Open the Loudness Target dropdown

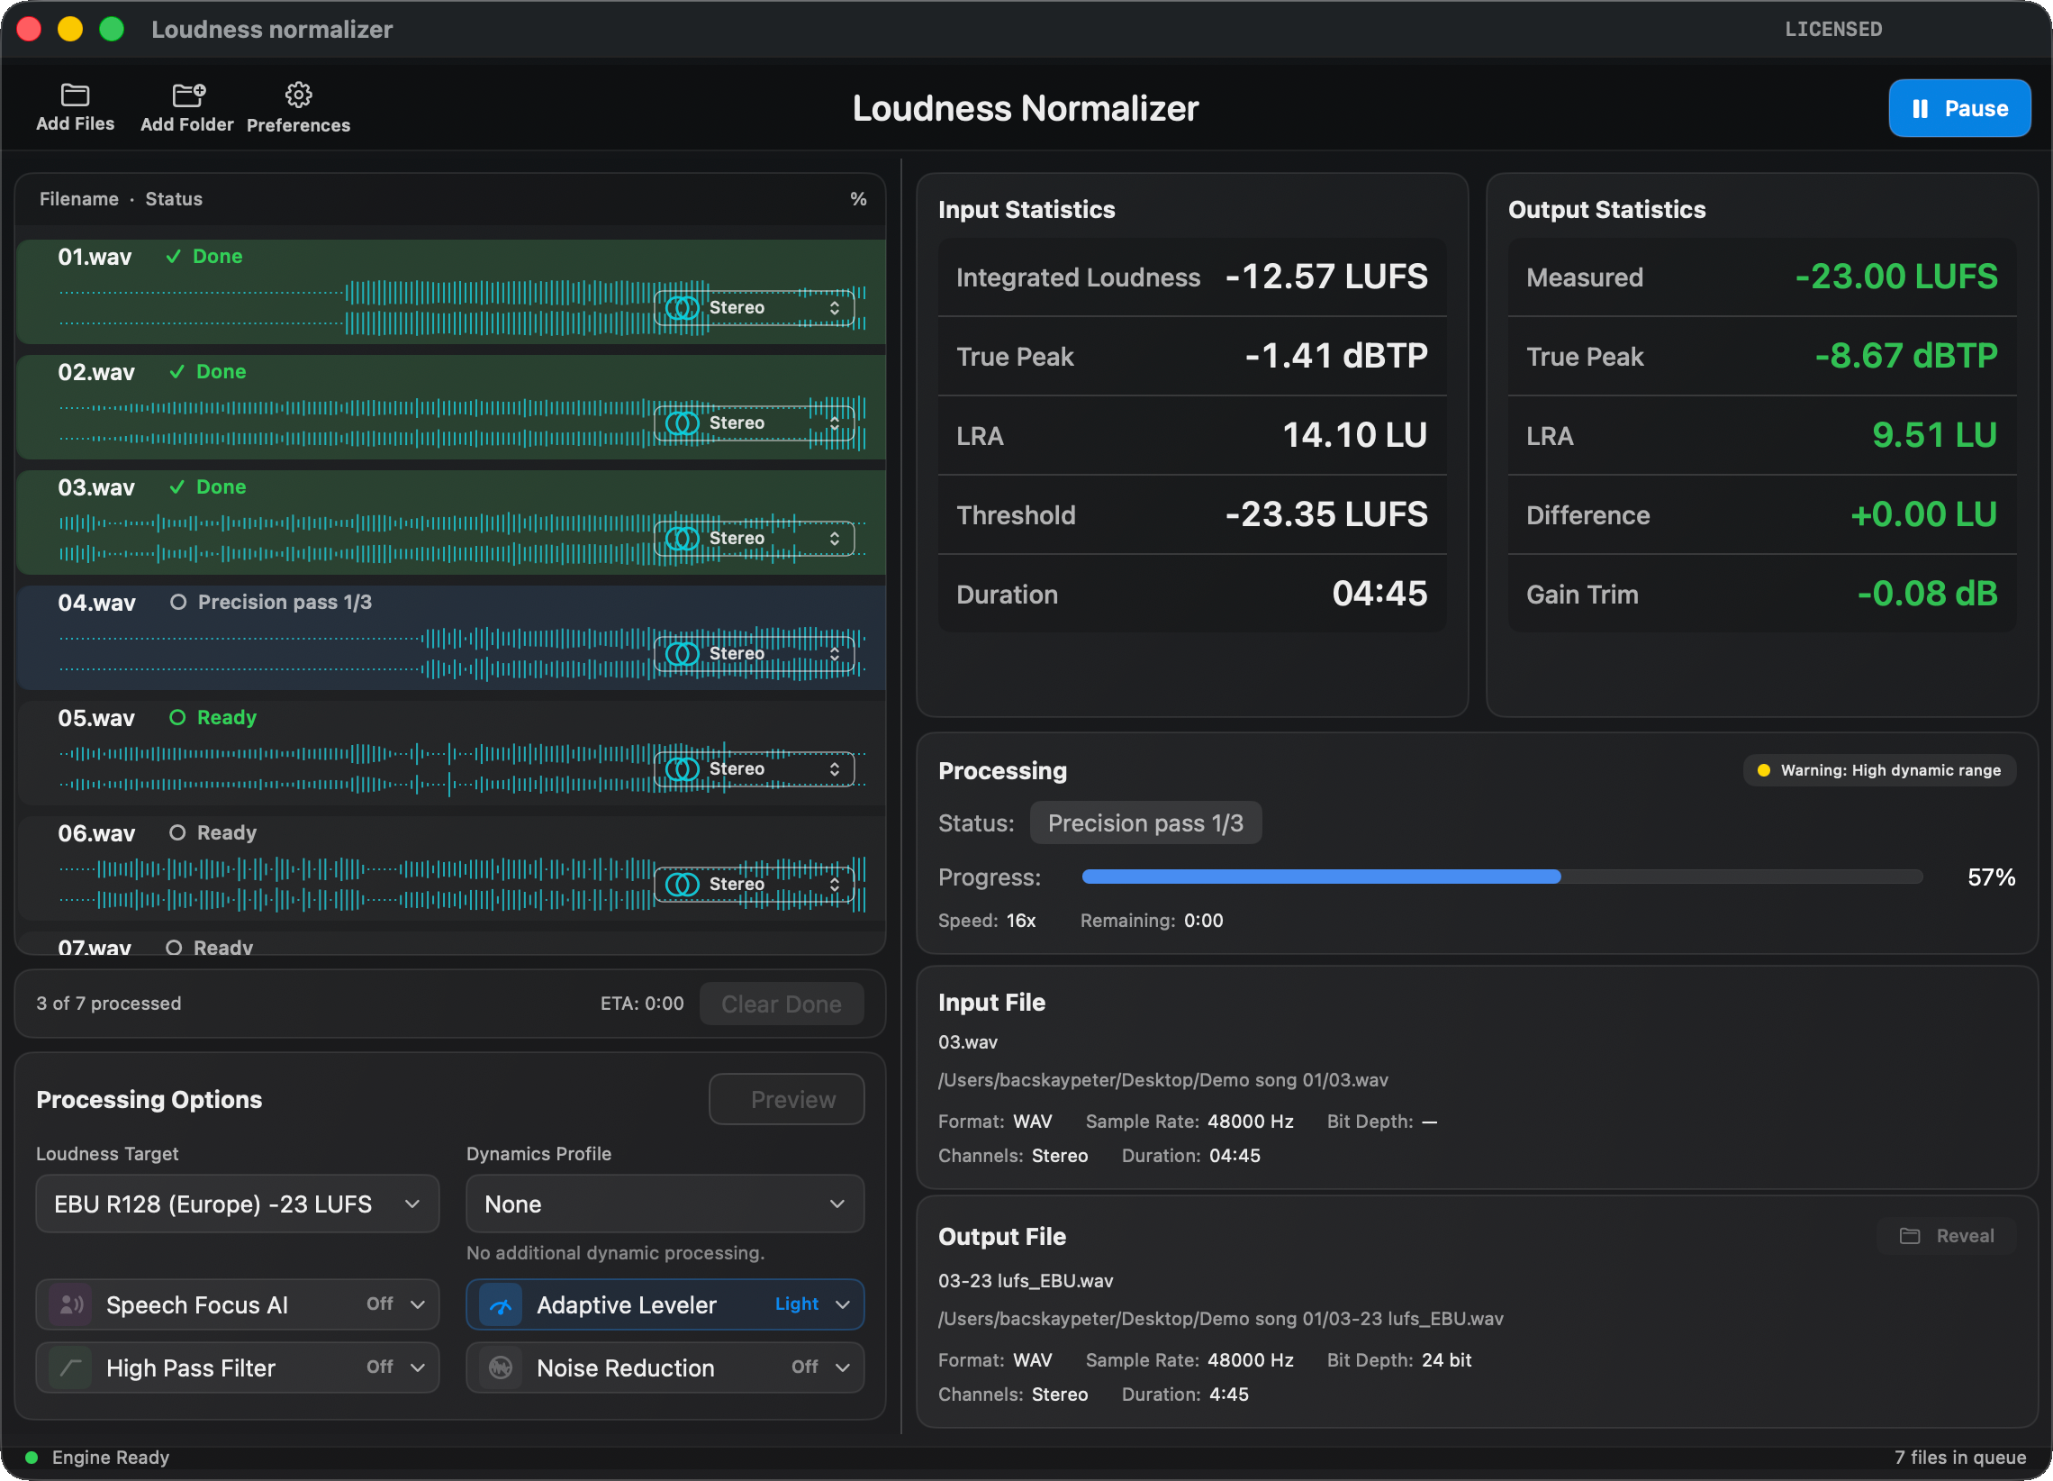tap(237, 1203)
